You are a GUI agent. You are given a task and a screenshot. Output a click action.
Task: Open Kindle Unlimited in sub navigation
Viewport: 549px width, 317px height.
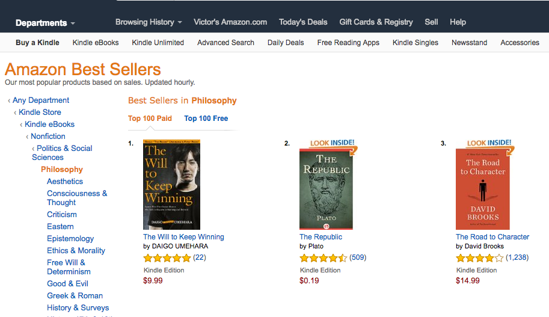(158, 43)
